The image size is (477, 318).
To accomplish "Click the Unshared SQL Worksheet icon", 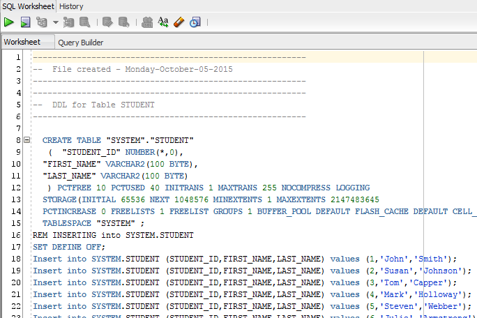I will click(147, 22).
